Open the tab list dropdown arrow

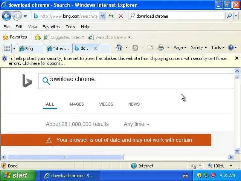(14, 49)
